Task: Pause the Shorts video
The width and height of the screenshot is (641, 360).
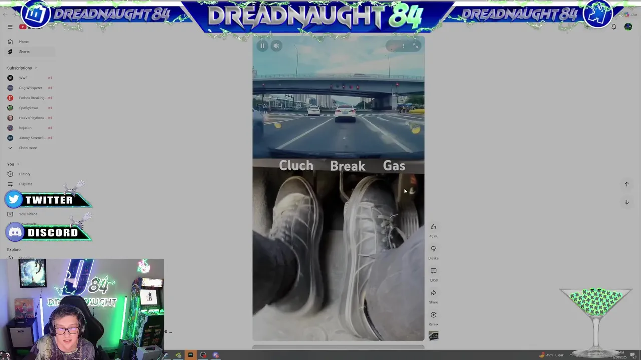Action: 262,46
